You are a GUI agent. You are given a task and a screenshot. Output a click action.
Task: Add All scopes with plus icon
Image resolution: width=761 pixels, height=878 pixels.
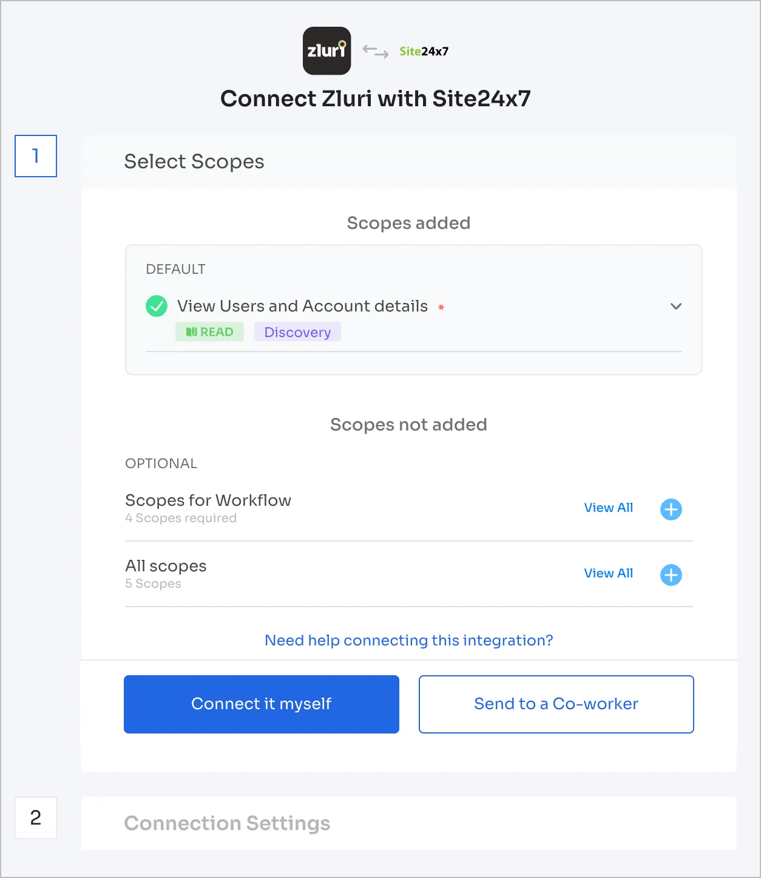[671, 574]
